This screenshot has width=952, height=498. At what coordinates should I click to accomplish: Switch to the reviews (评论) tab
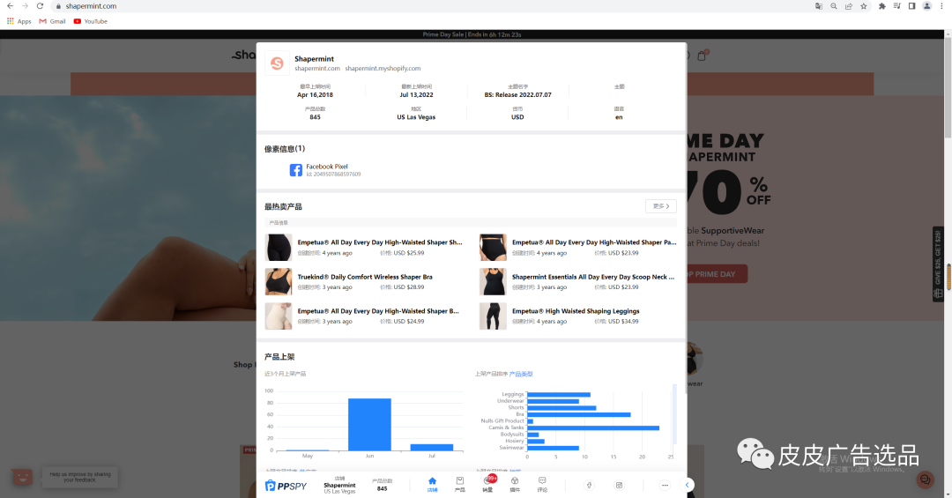542,485
